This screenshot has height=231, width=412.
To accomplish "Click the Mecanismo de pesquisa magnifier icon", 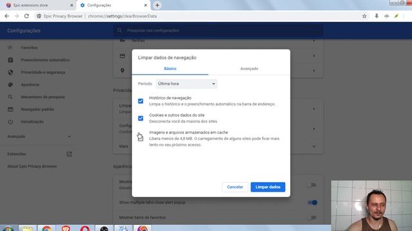I will [x=10, y=97].
